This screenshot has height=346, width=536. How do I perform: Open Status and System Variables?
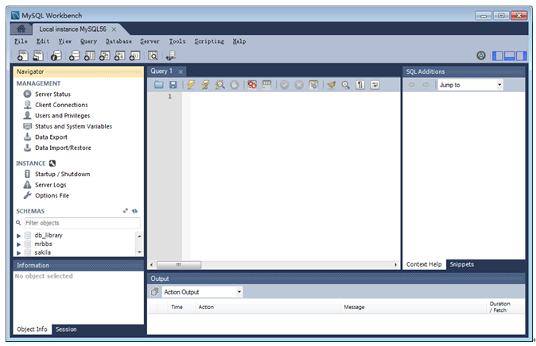[73, 127]
